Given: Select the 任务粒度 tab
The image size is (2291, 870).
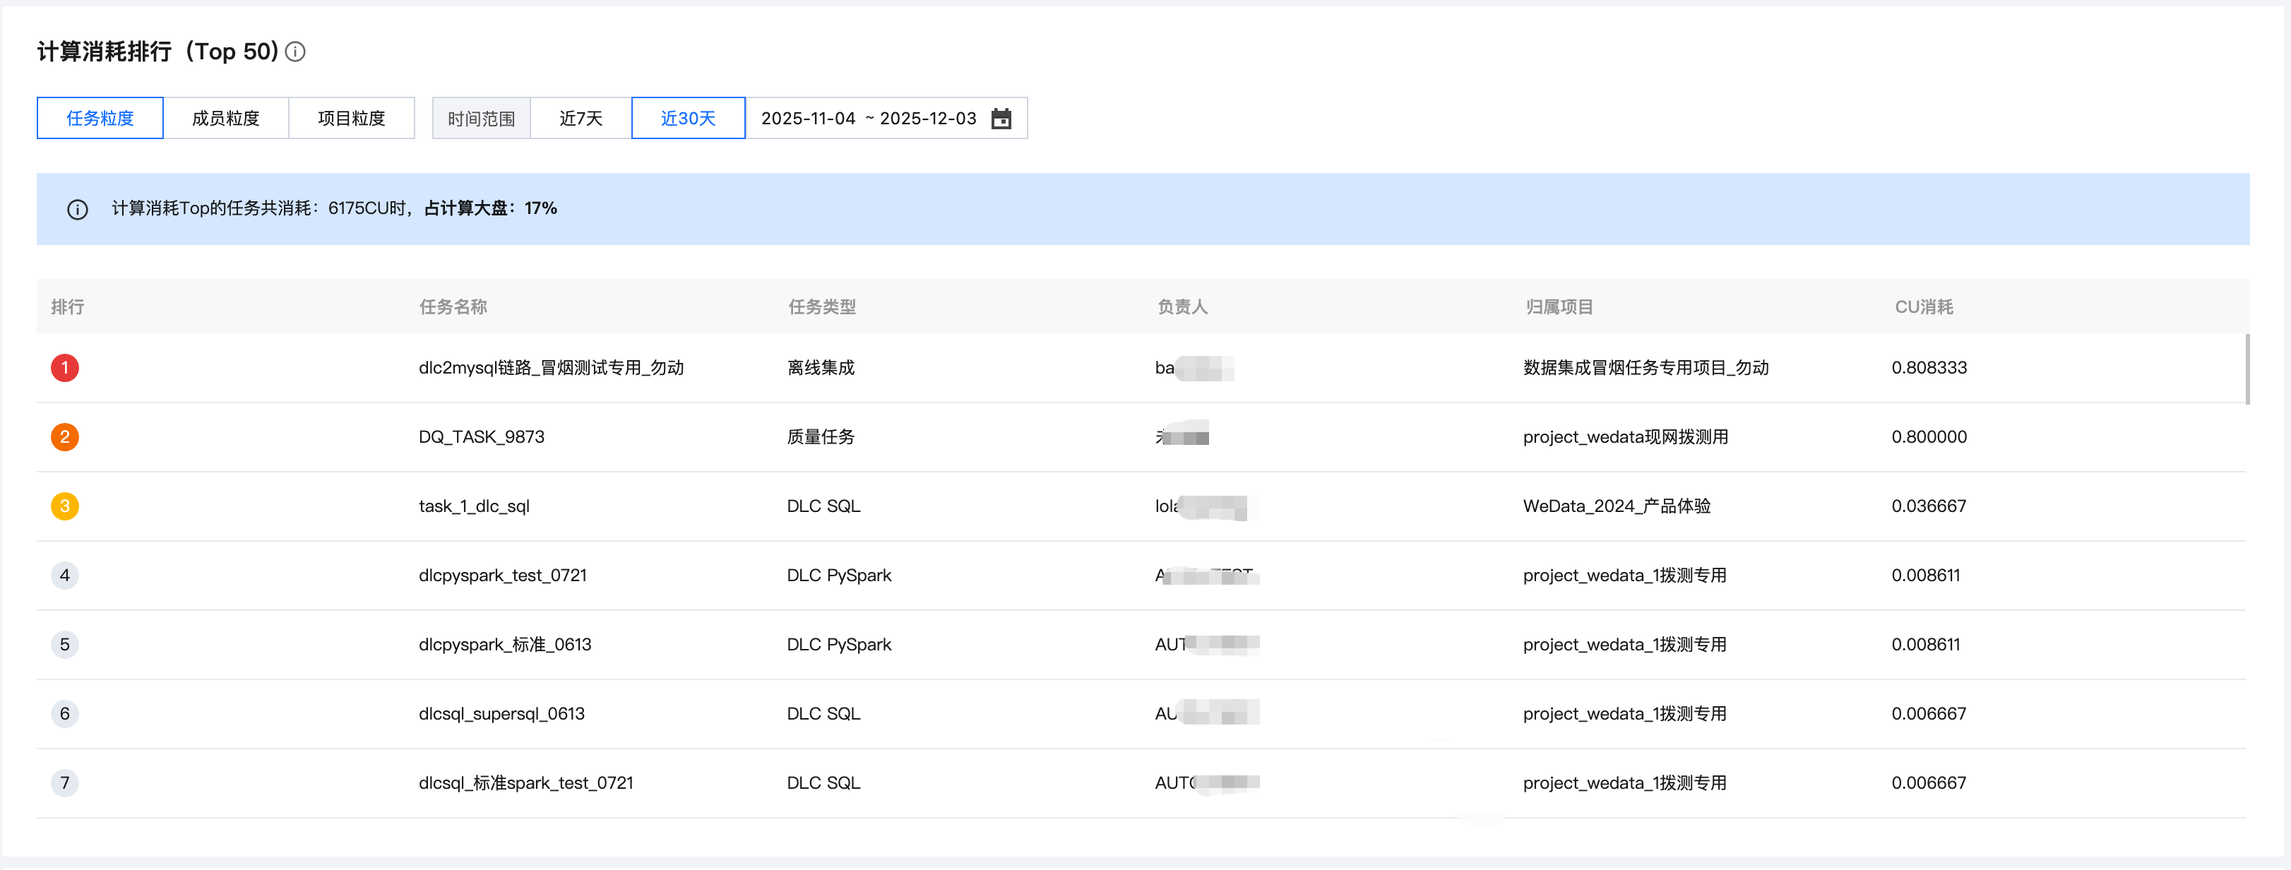Looking at the screenshot, I should (x=100, y=119).
